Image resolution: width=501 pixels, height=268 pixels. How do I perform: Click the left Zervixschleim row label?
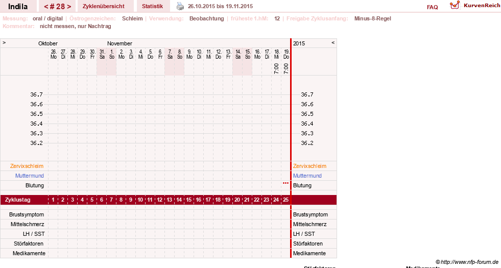(27, 166)
